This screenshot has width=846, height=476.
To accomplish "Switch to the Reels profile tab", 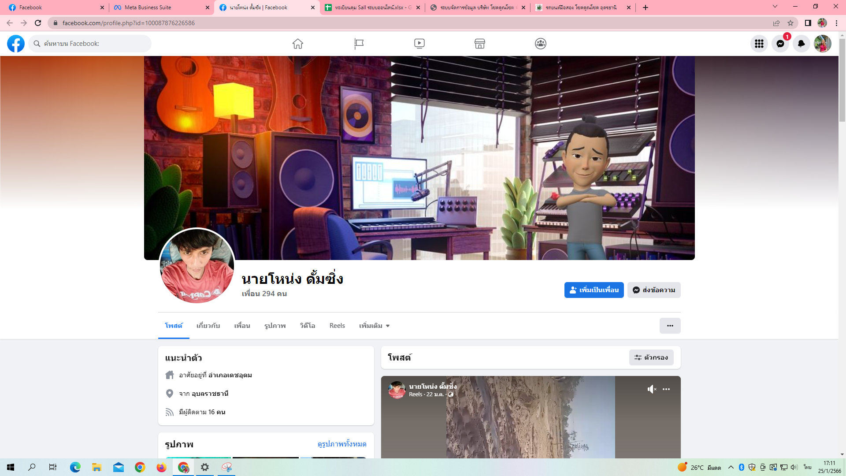I will coord(337,326).
